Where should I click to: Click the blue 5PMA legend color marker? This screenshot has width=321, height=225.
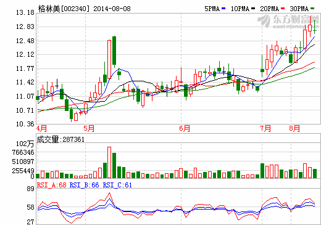click(223, 9)
